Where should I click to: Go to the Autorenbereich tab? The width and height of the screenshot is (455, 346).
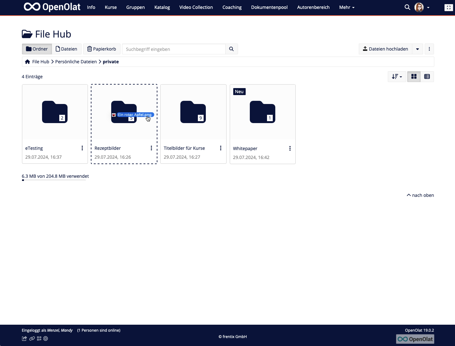click(x=313, y=7)
